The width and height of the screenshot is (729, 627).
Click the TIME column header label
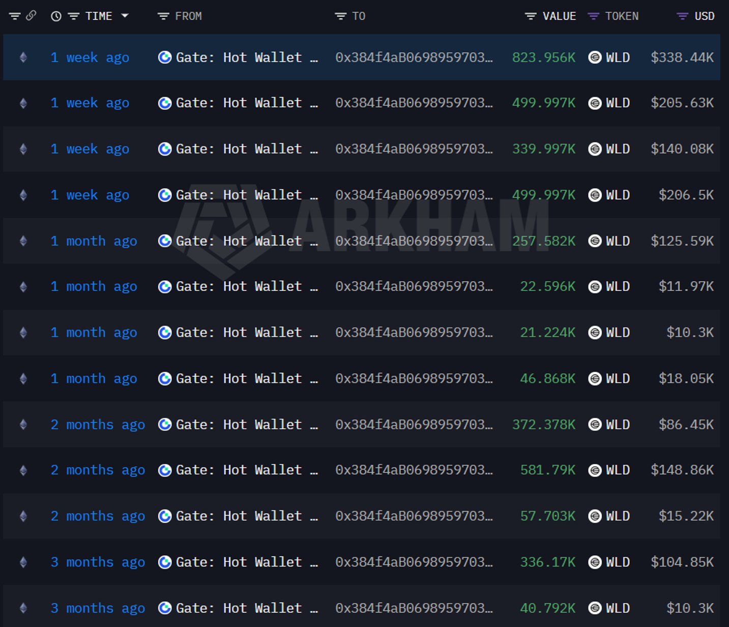[x=99, y=16]
